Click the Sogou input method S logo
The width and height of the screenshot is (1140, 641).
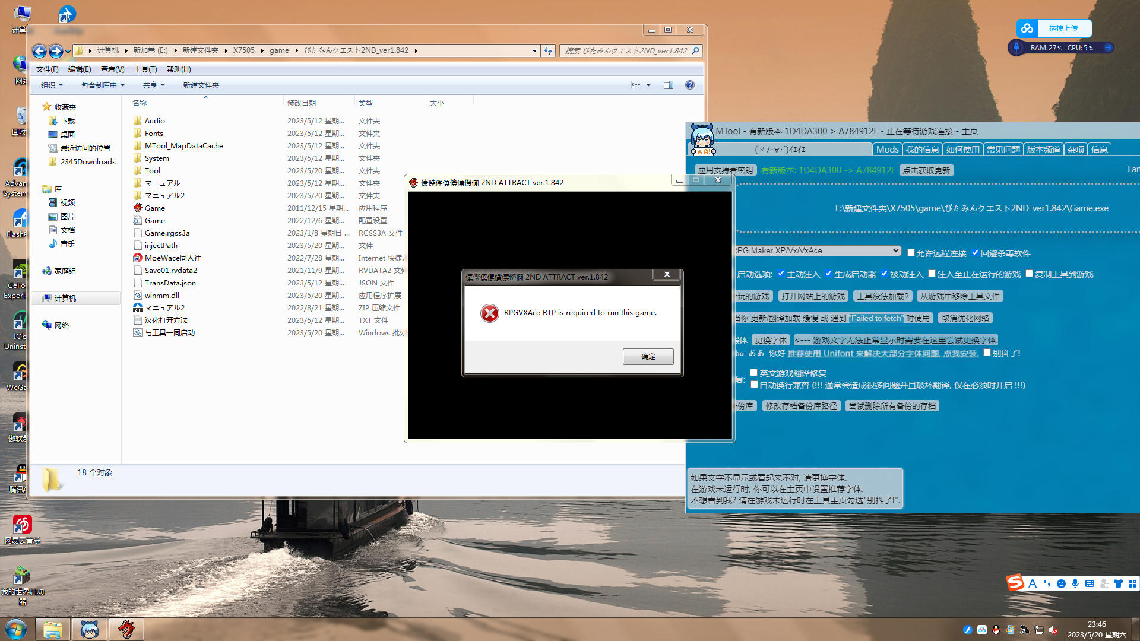click(1015, 583)
